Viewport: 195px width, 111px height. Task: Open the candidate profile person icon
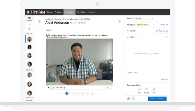(79, 23)
